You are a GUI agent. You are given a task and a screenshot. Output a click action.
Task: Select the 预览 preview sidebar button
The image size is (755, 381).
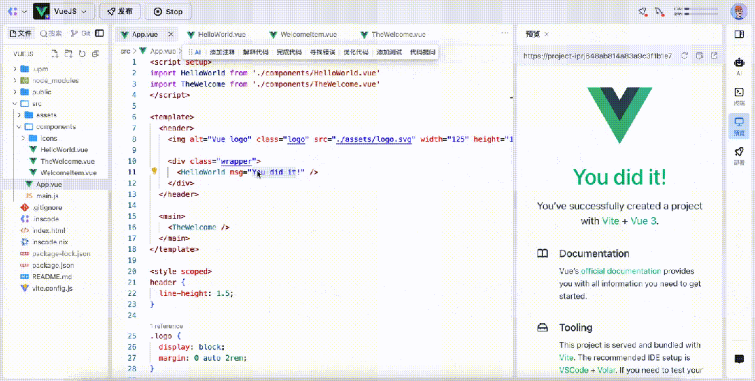coord(739,126)
